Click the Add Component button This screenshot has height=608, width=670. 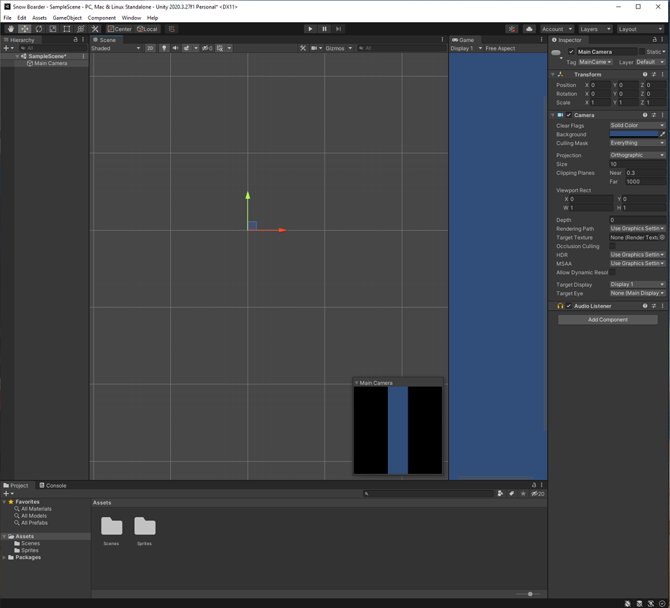(x=607, y=319)
